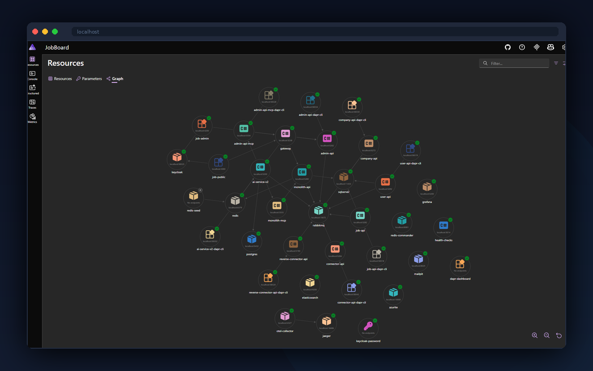Screen dimensions: 593x371
Task: Open the resource filter options dropdown
Action: coord(556,63)
